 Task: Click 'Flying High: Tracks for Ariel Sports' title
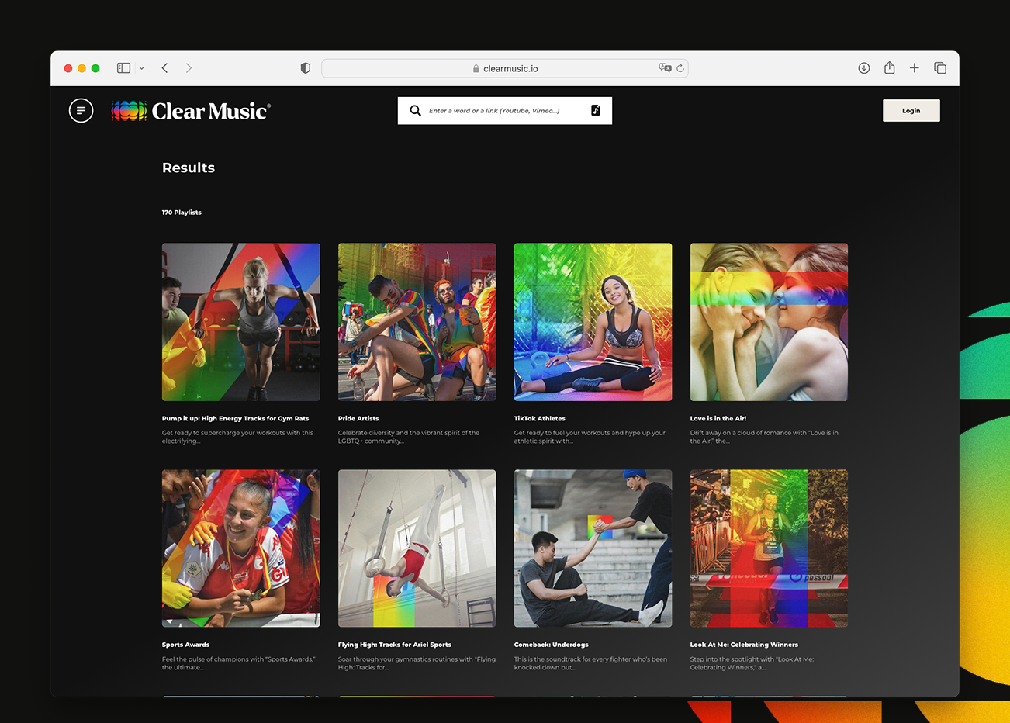(395, 645)
